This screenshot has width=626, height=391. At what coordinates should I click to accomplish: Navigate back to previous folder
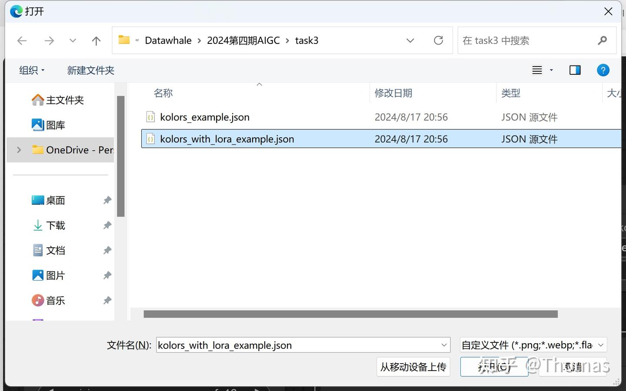click(x=22, y=40)
